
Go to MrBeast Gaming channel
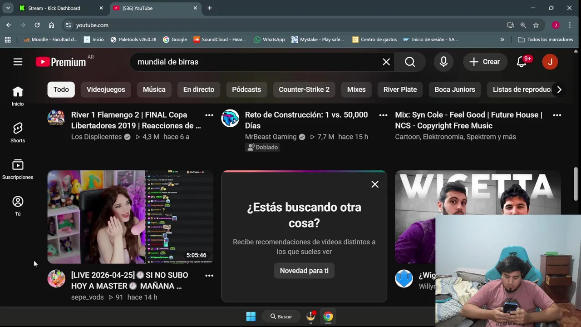[x=271, y=137]
